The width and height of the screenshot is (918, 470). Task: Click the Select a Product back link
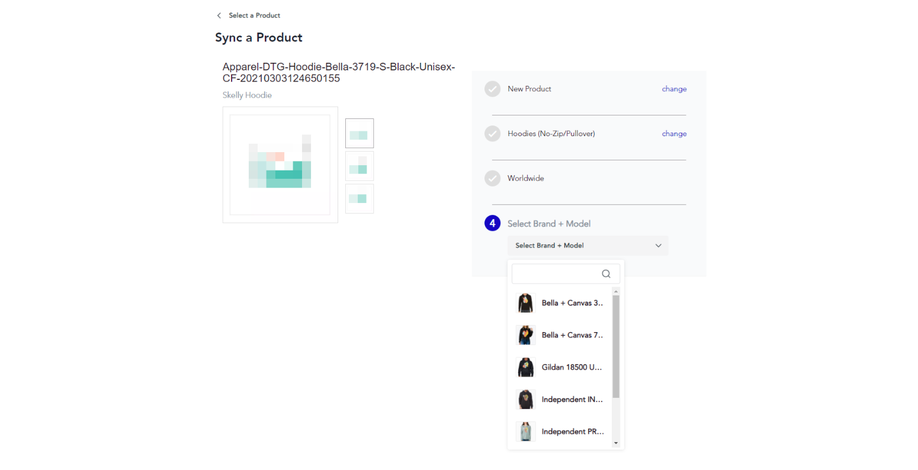click(254, 15)
